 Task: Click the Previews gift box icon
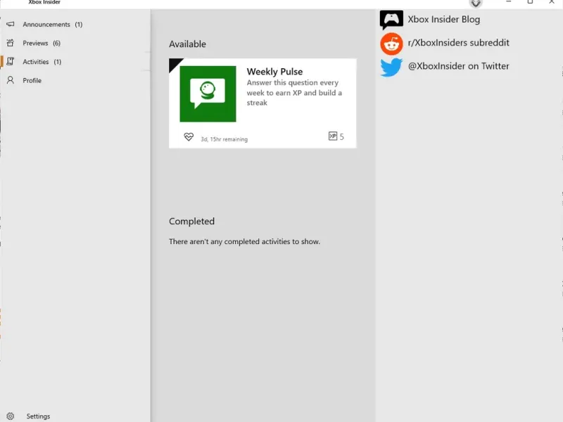[x=11, y=43]
